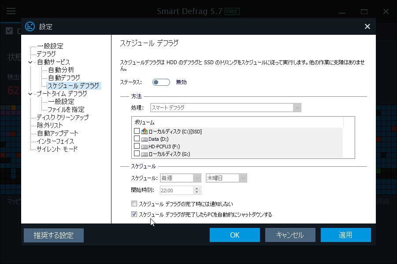Confirm settings with the OK button

(x=234, y=235)
